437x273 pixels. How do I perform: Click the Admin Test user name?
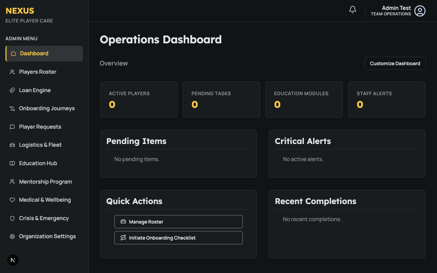point(396,8)
